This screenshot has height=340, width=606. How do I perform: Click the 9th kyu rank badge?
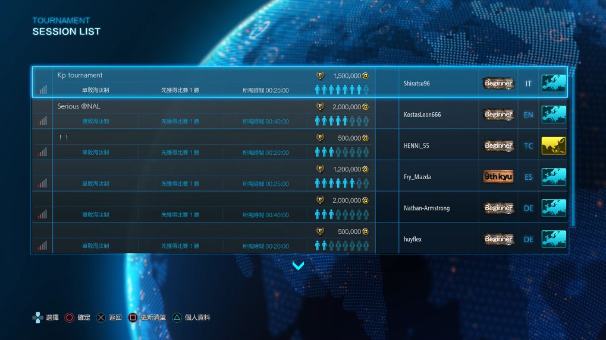pos(498,177)
